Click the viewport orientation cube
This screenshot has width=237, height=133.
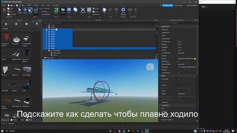pyautogui.click(x=150, y=67)
